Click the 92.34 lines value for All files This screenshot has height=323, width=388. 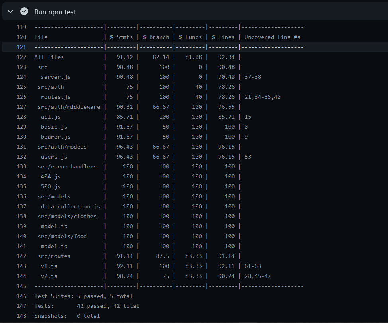pos(226,57)
